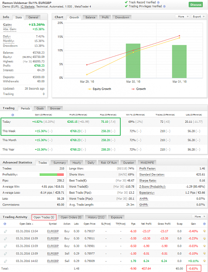Open the Goals trading tab
Viewport: 208px width, 272px height.
[x=40, y=108]
